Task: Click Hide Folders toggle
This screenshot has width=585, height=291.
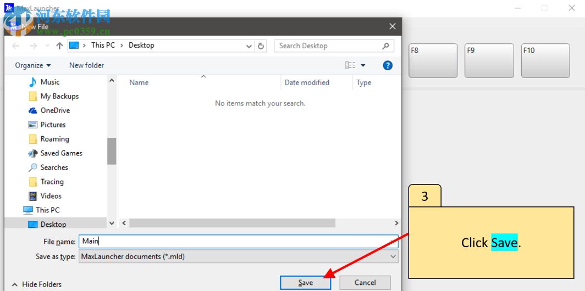Action: 36,284
